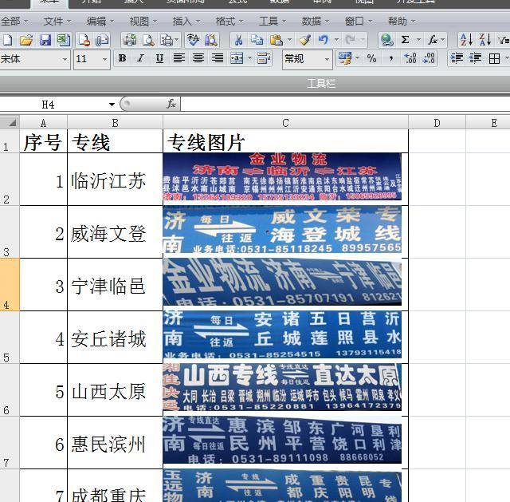
Task: Toggle Italic formatting
Action: (140, 58)
